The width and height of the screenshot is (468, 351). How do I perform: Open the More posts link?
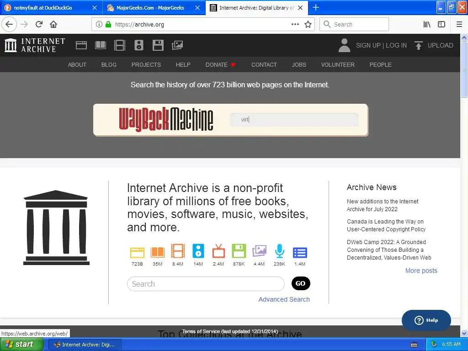tap(421, 271)
